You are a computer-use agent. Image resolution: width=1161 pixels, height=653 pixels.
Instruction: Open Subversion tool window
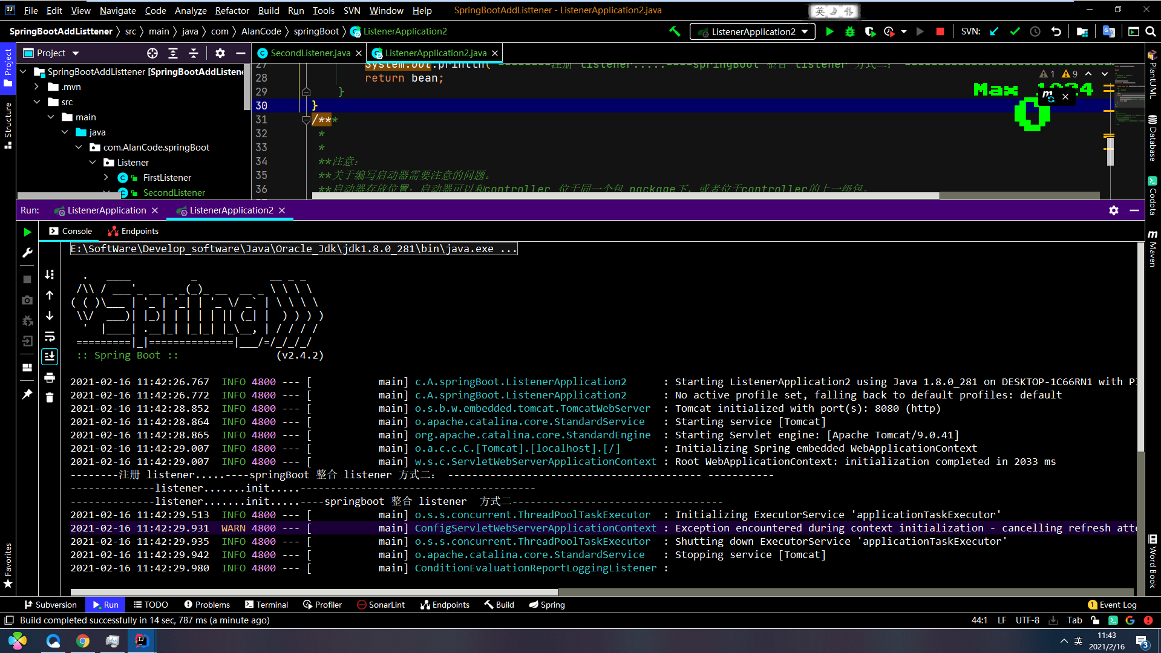[50, 605]
